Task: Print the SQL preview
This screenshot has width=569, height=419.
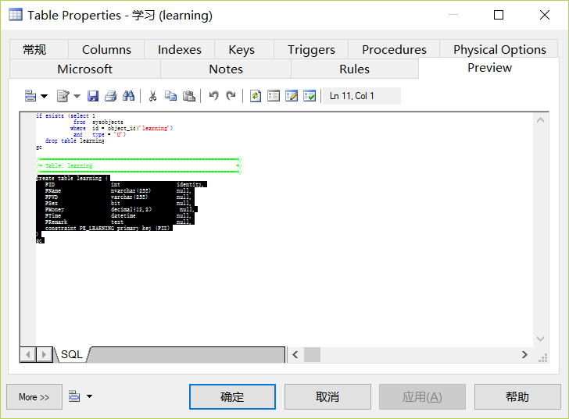Action: 110,96
